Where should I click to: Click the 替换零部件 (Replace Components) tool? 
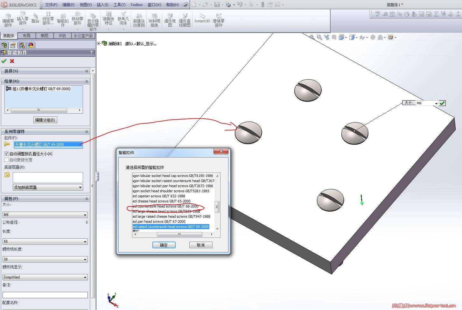tap(219, 21)
